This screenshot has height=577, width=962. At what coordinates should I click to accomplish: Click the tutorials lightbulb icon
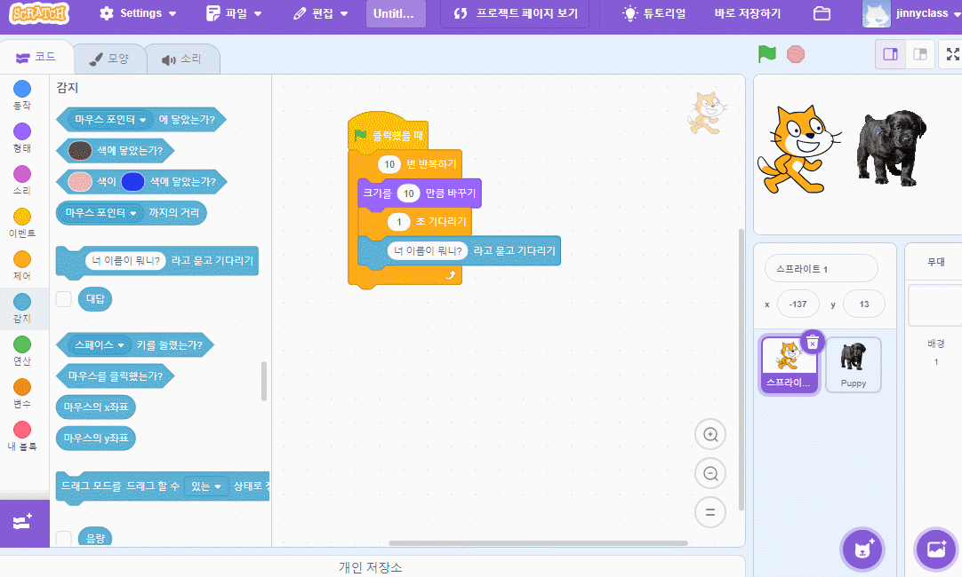click(629, 13)
